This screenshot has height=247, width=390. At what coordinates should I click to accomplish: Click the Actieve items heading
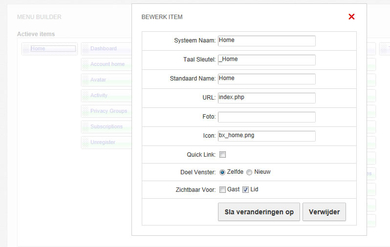36,34
